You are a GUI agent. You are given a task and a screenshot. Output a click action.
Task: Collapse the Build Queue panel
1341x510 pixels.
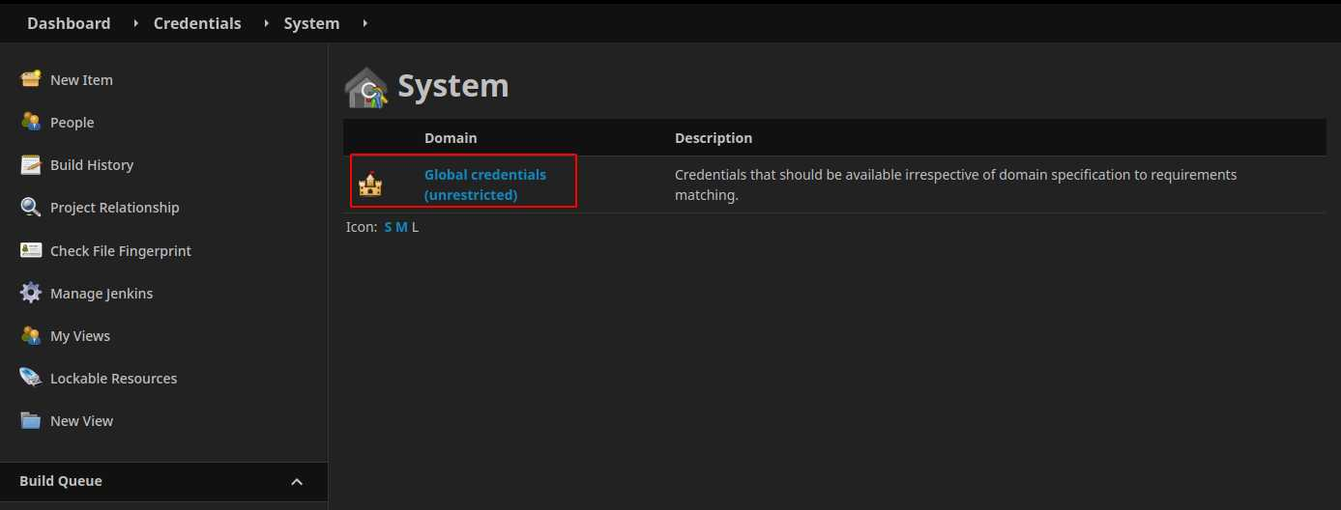[x=297, y=481]
